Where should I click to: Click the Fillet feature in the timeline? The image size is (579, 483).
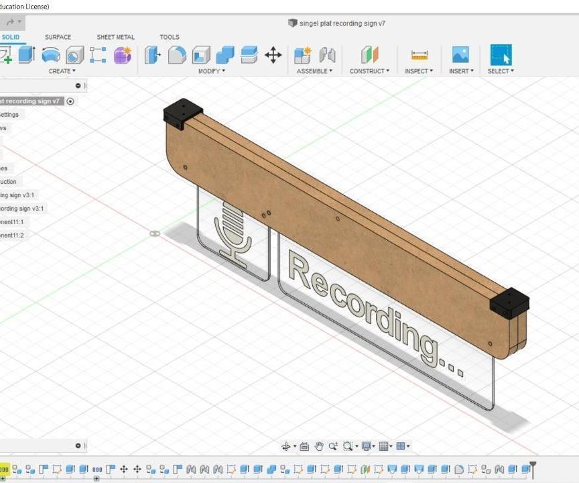[459, 470]
